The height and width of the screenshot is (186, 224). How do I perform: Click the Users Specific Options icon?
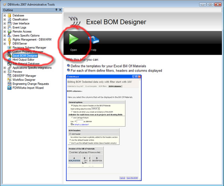(9, 35)
